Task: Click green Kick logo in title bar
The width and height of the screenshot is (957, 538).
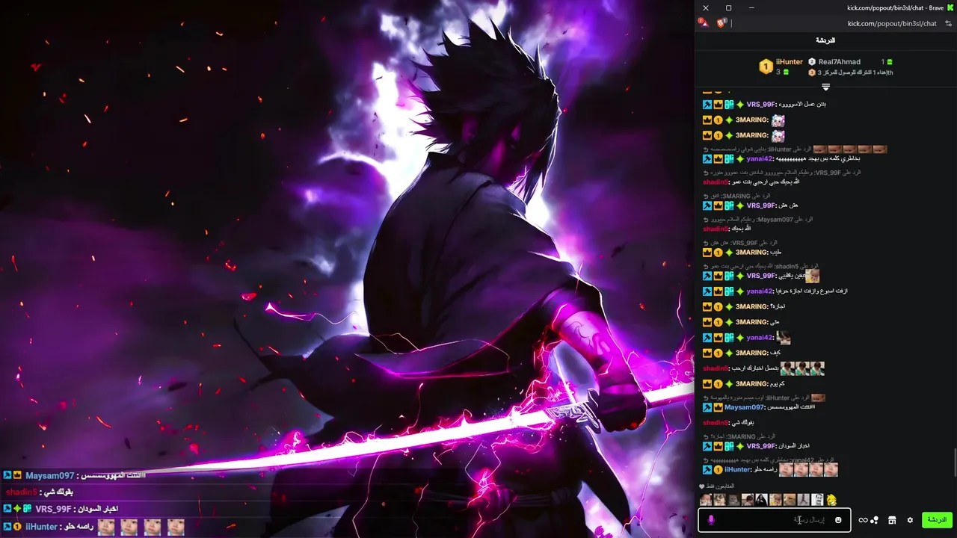Action: 952,7
